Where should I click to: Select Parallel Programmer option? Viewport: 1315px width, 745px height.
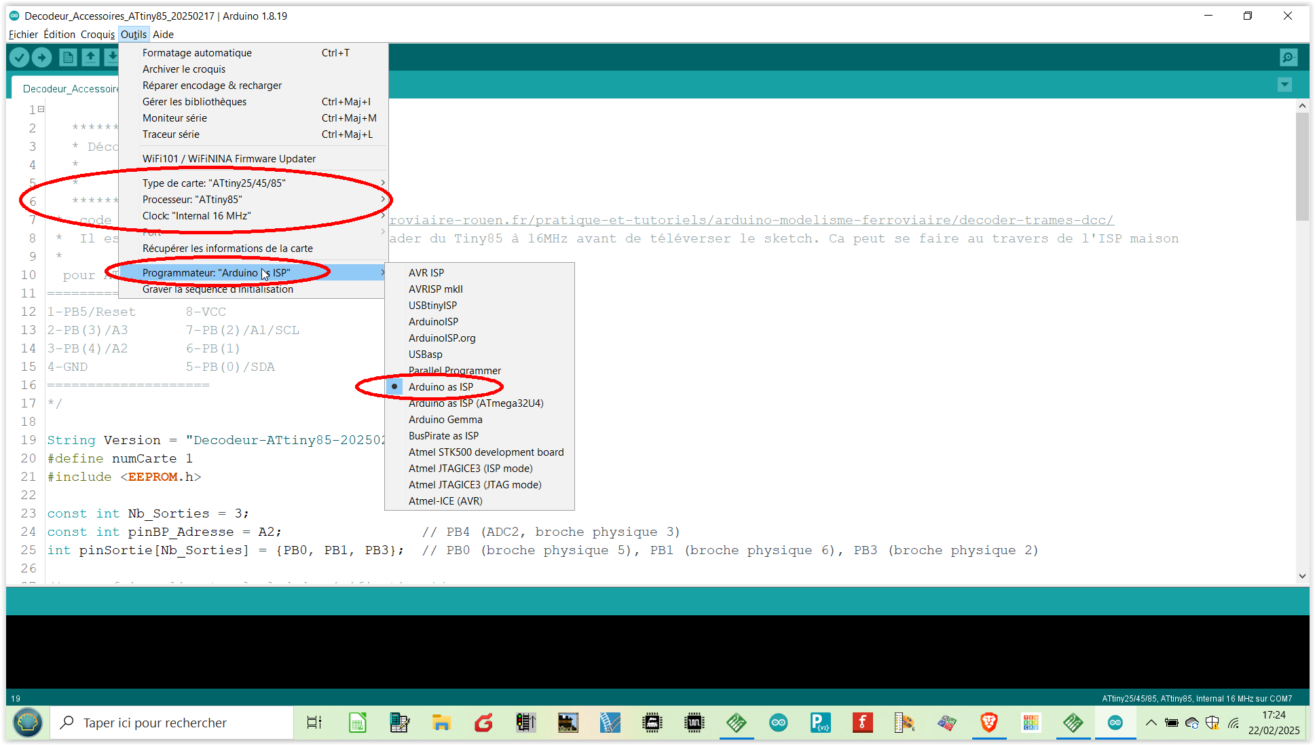(479, 371)
